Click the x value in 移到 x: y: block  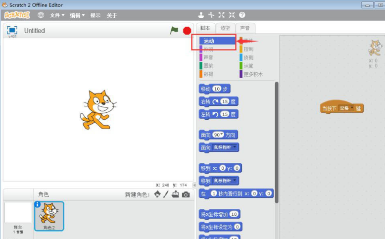[223, 168]
